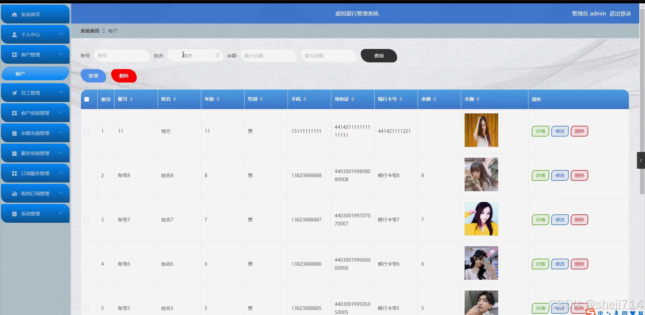The image size is (645, 315).
Task: Click the bar chart icon beside 取消订阅管理
Action: [14, 194]
